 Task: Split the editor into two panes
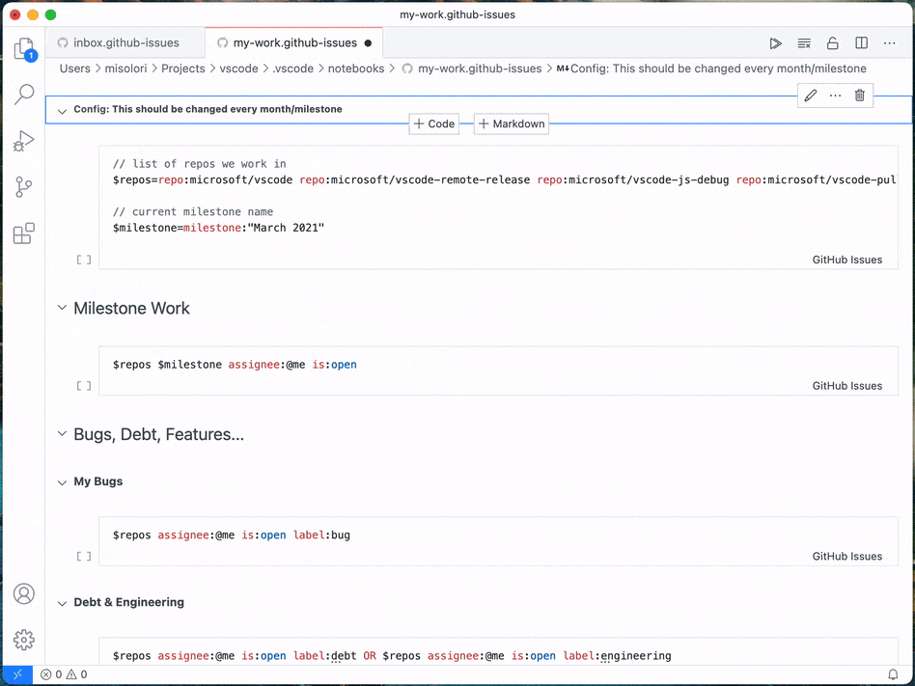pyautogui.click(x=860, y=42)
